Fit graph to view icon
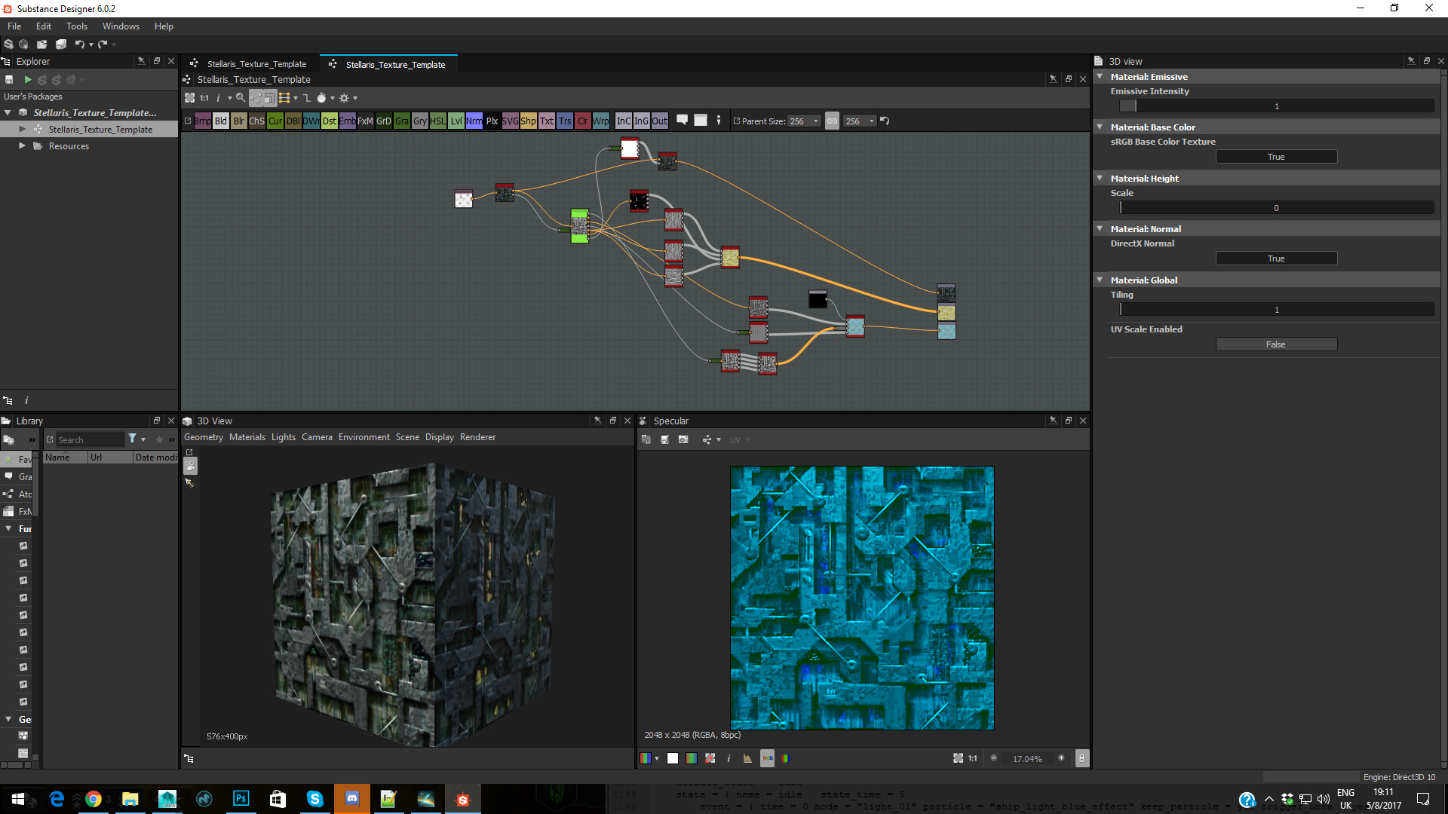 [x=190, y=98]
